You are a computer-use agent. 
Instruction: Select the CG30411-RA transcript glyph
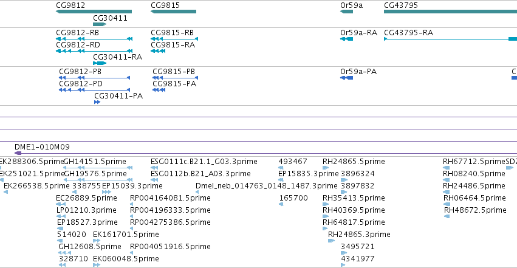pos(100,63)
